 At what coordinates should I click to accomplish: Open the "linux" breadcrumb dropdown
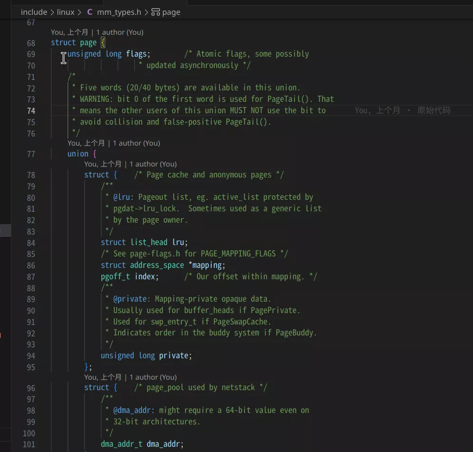[66, 12]
